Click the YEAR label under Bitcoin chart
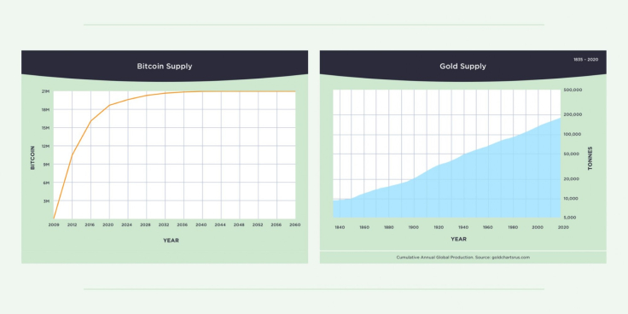Screen dimensions: 628x314 tap(171, 241)
